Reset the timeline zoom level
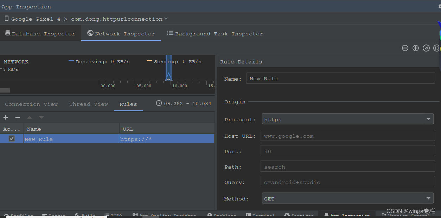 tap(426, 48)
